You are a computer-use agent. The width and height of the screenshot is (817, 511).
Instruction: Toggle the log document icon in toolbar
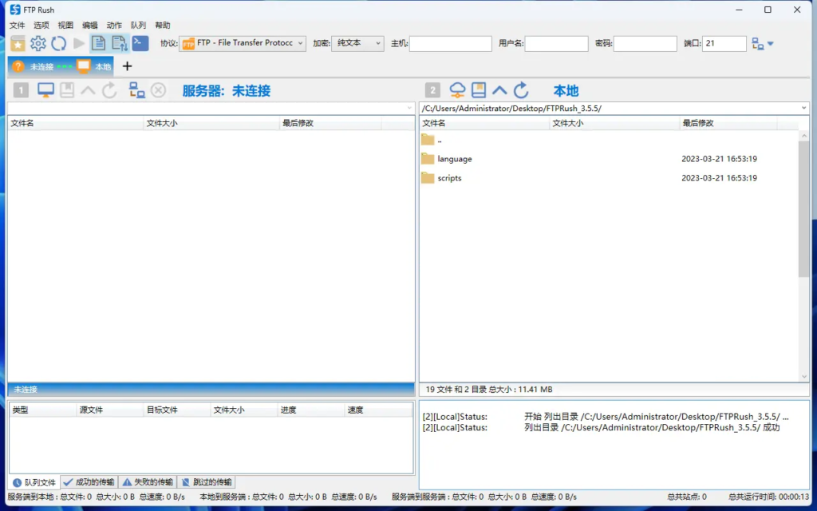click(98, 44)
